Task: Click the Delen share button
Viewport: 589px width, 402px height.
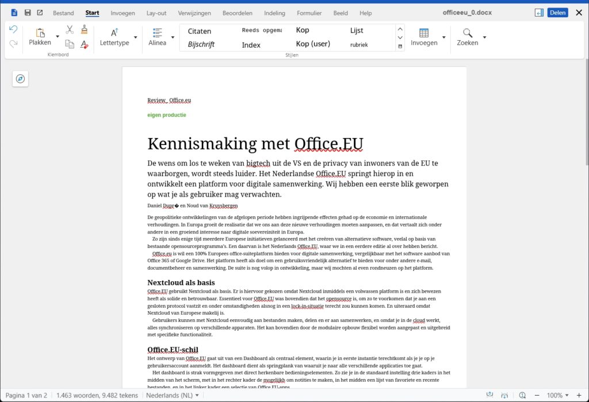Action: [558, 13]
